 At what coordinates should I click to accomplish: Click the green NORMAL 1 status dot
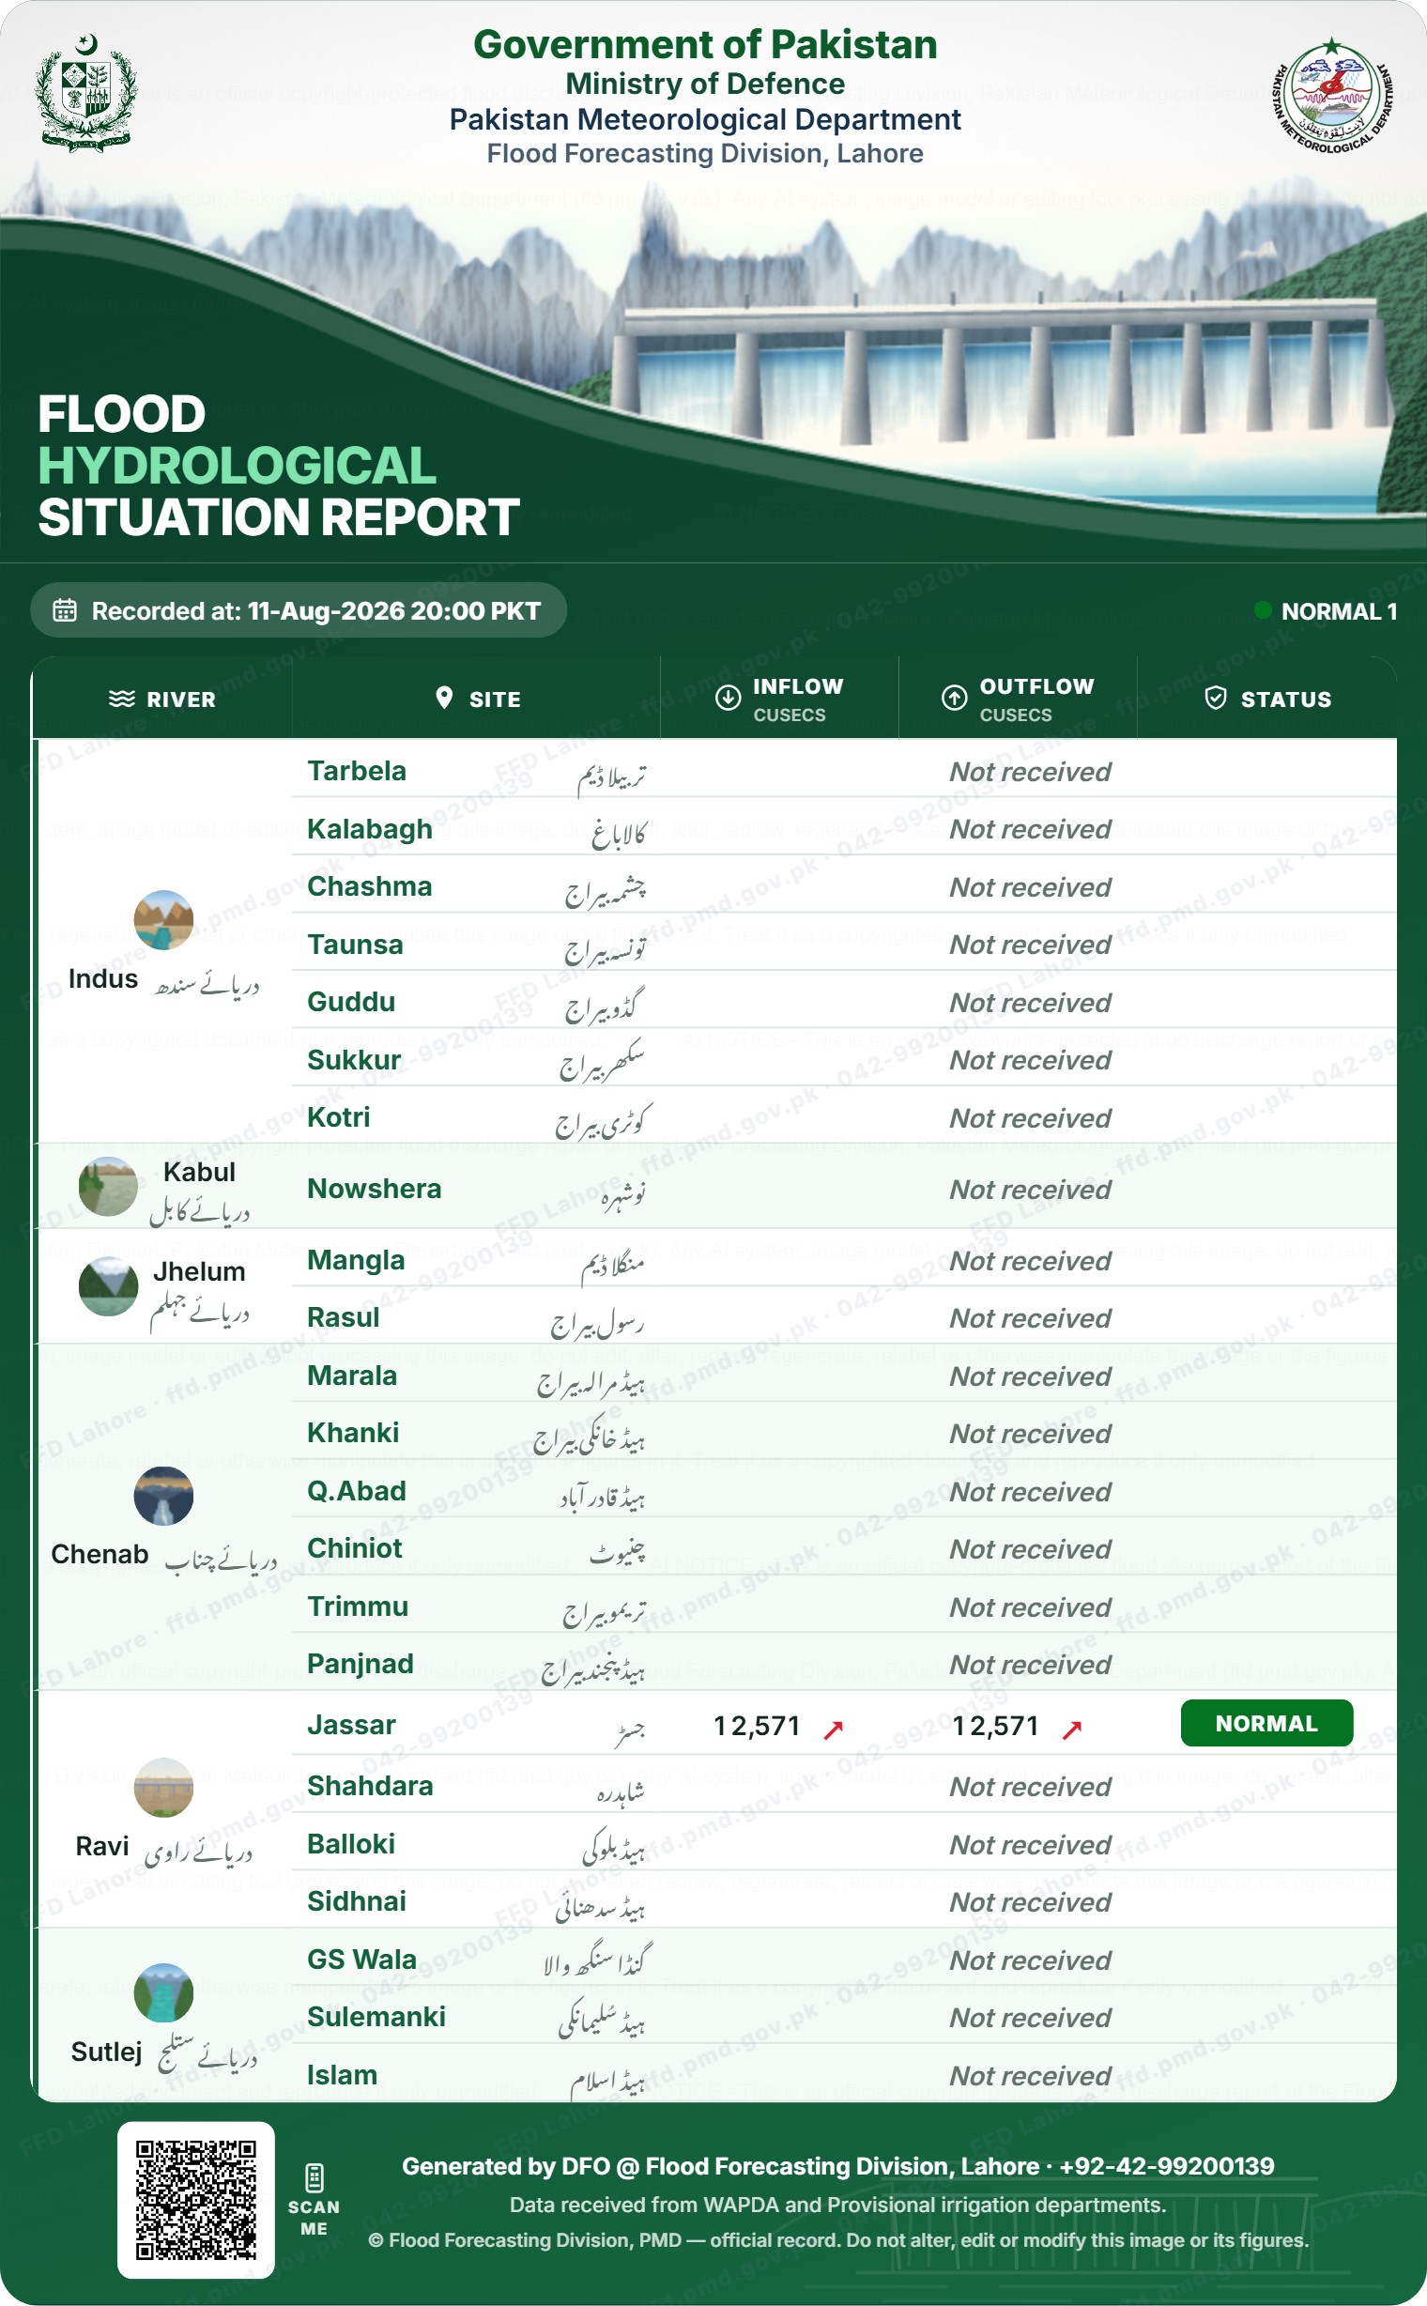pos(1262,609)
